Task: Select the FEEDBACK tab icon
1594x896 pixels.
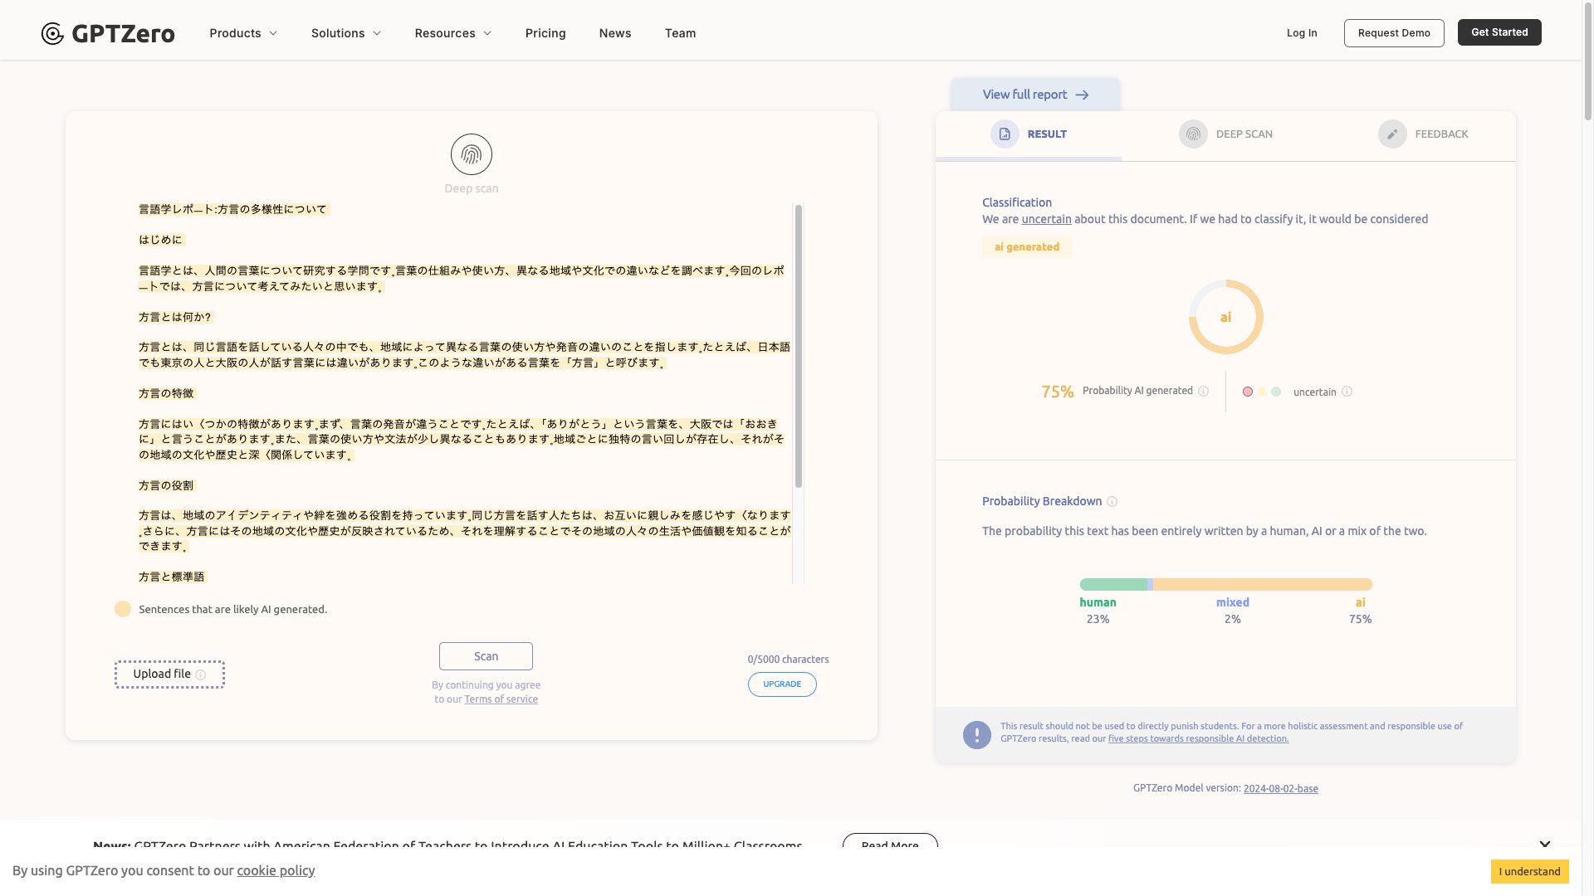Action: [1392, 134]
